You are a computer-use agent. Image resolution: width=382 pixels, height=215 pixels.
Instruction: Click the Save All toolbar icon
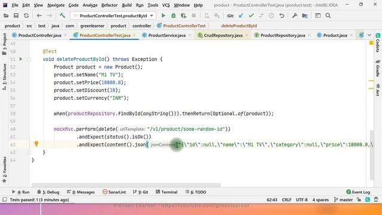16,16
